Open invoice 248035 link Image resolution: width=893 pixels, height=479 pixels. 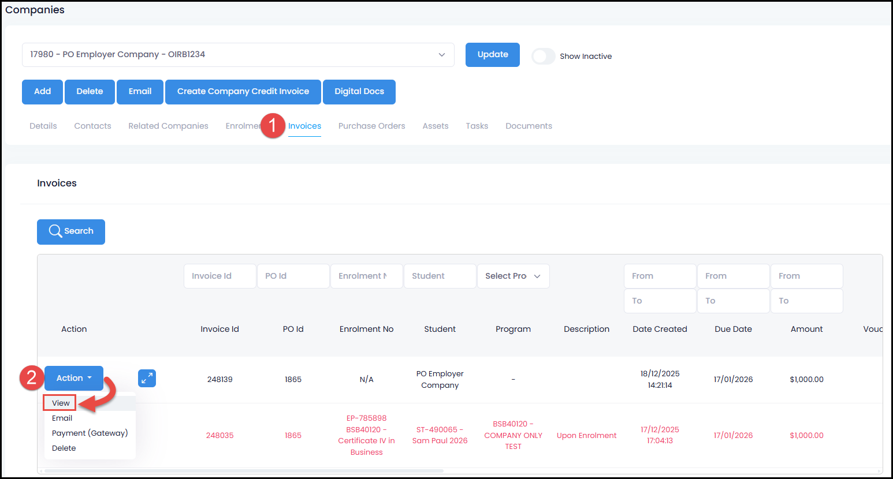click(219, 435)
